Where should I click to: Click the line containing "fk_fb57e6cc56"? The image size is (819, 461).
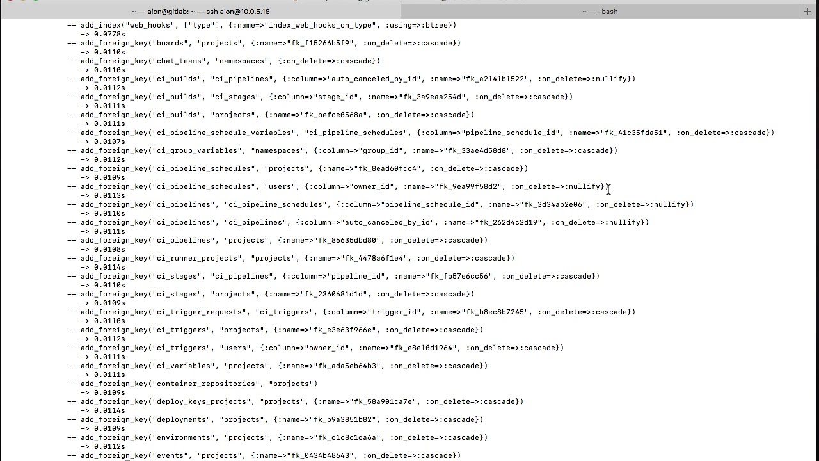pos(333,276)
